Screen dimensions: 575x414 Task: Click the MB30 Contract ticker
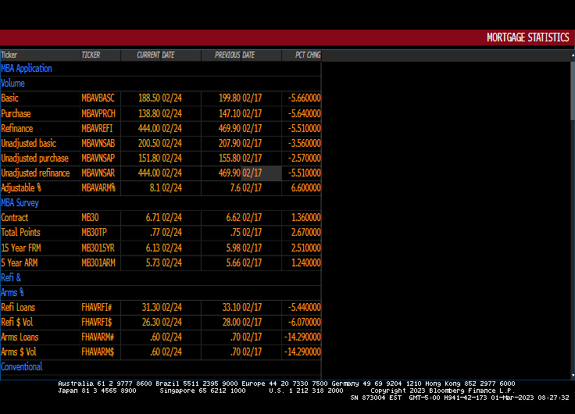pos(90,218)
